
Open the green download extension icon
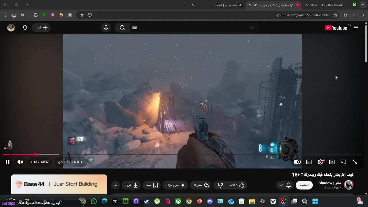[x=44, y=15]
